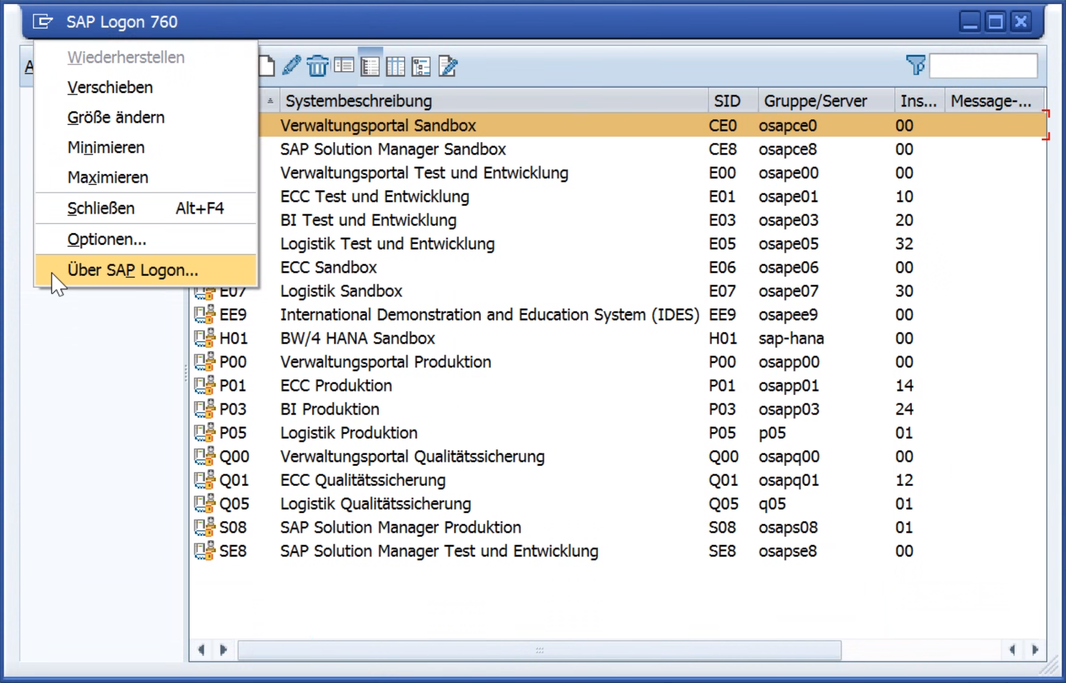Choose Über SAP Logon from the menu

coord(133,270)
